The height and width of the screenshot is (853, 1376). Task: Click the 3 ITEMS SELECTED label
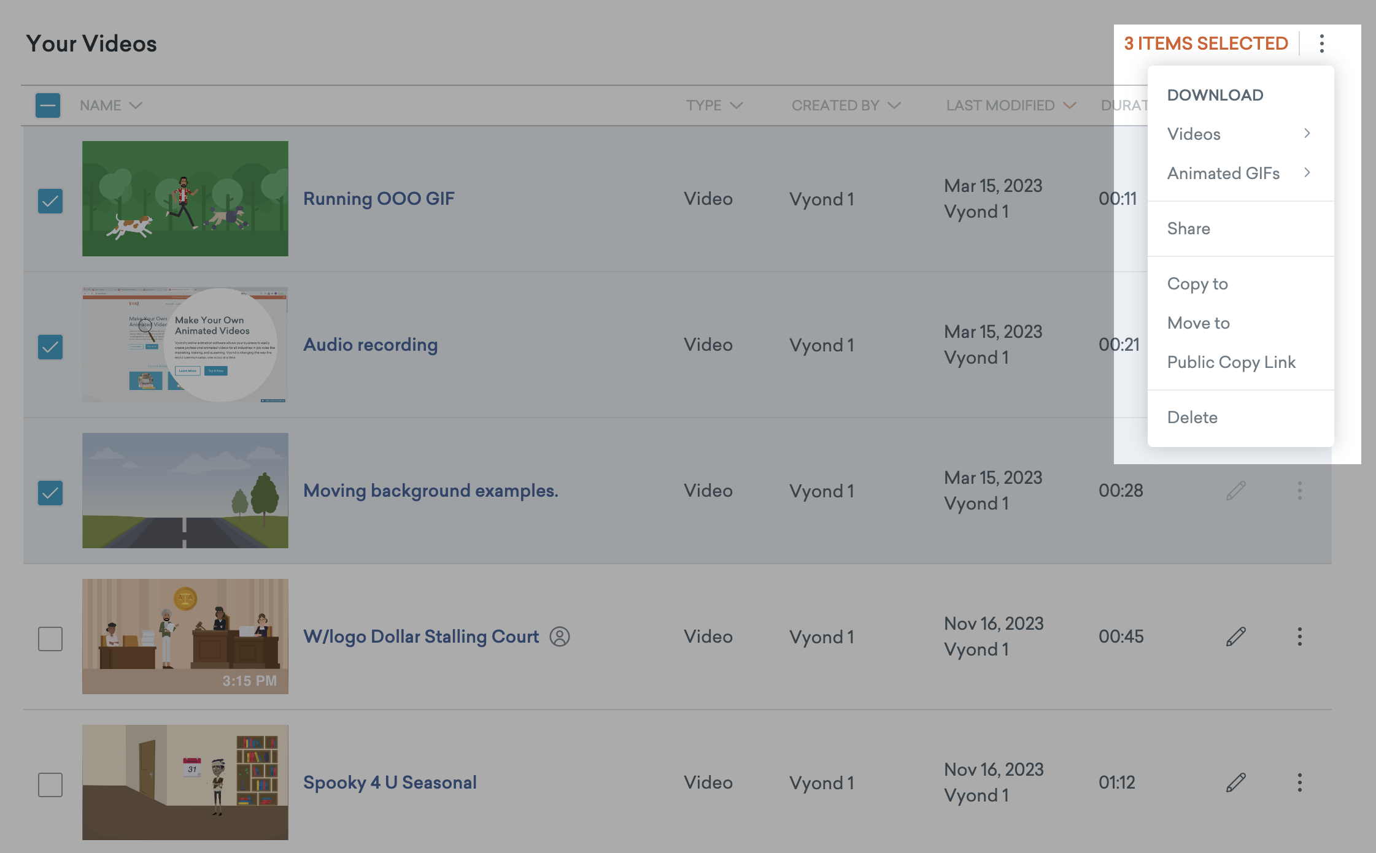[x=1205, y=44]
